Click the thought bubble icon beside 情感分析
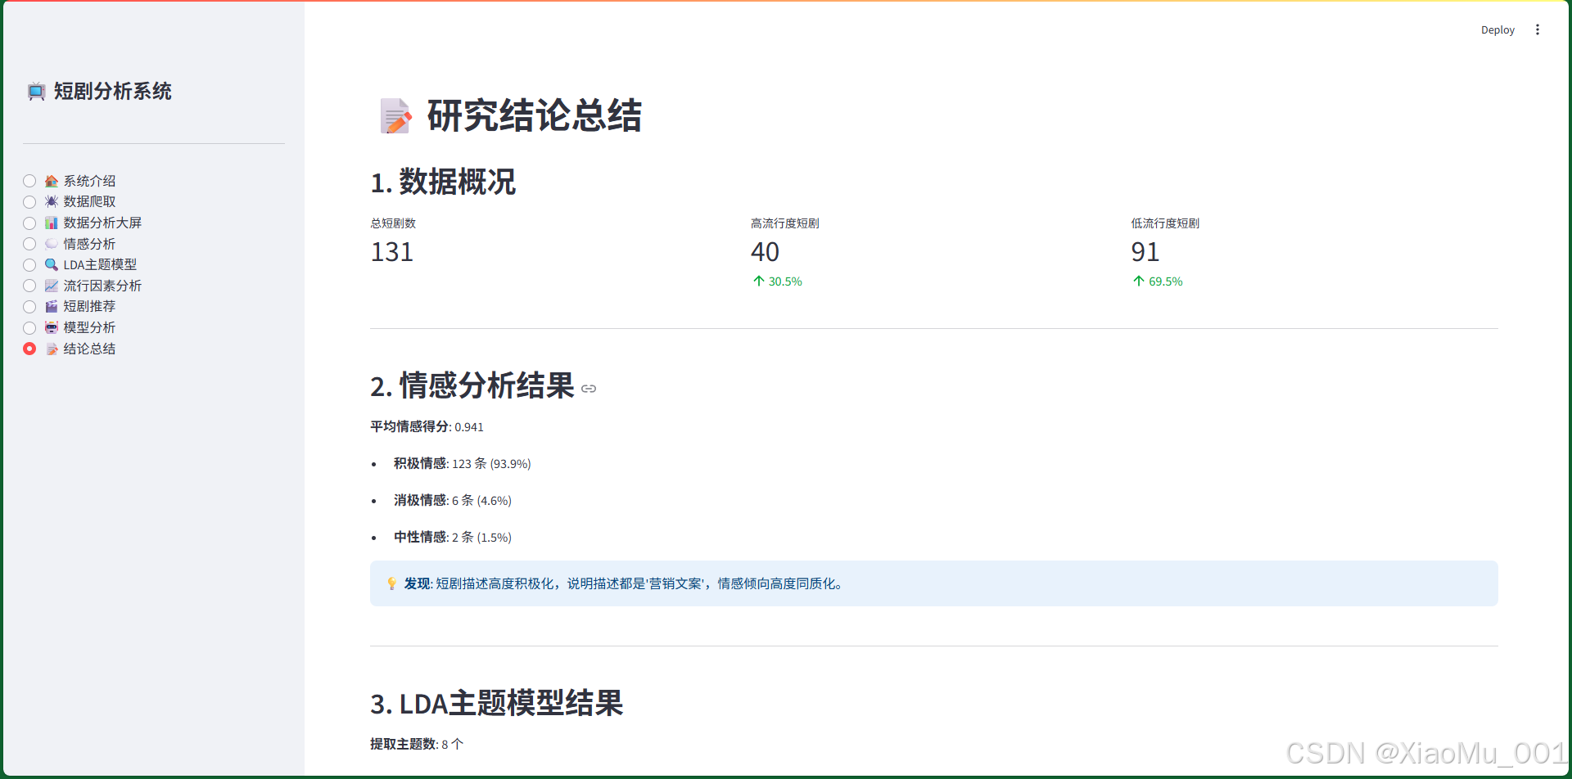This screenshot has width=1572, height=779. [x=52, y=244]
